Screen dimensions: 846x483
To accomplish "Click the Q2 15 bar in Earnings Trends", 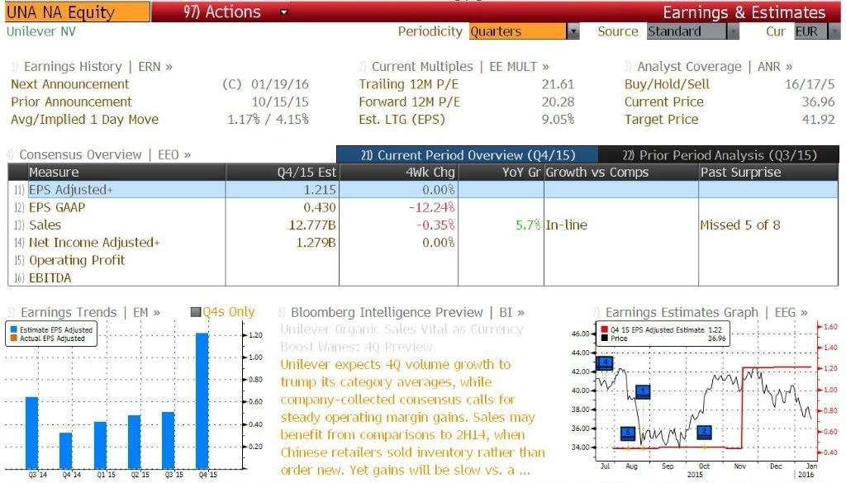I will point(135,442).
